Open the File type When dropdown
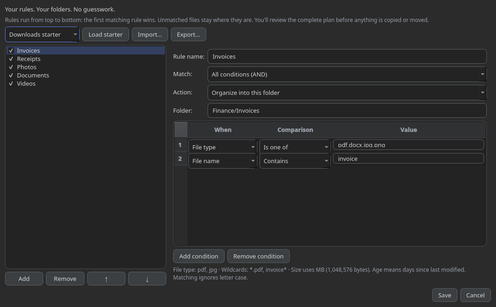 223,147
